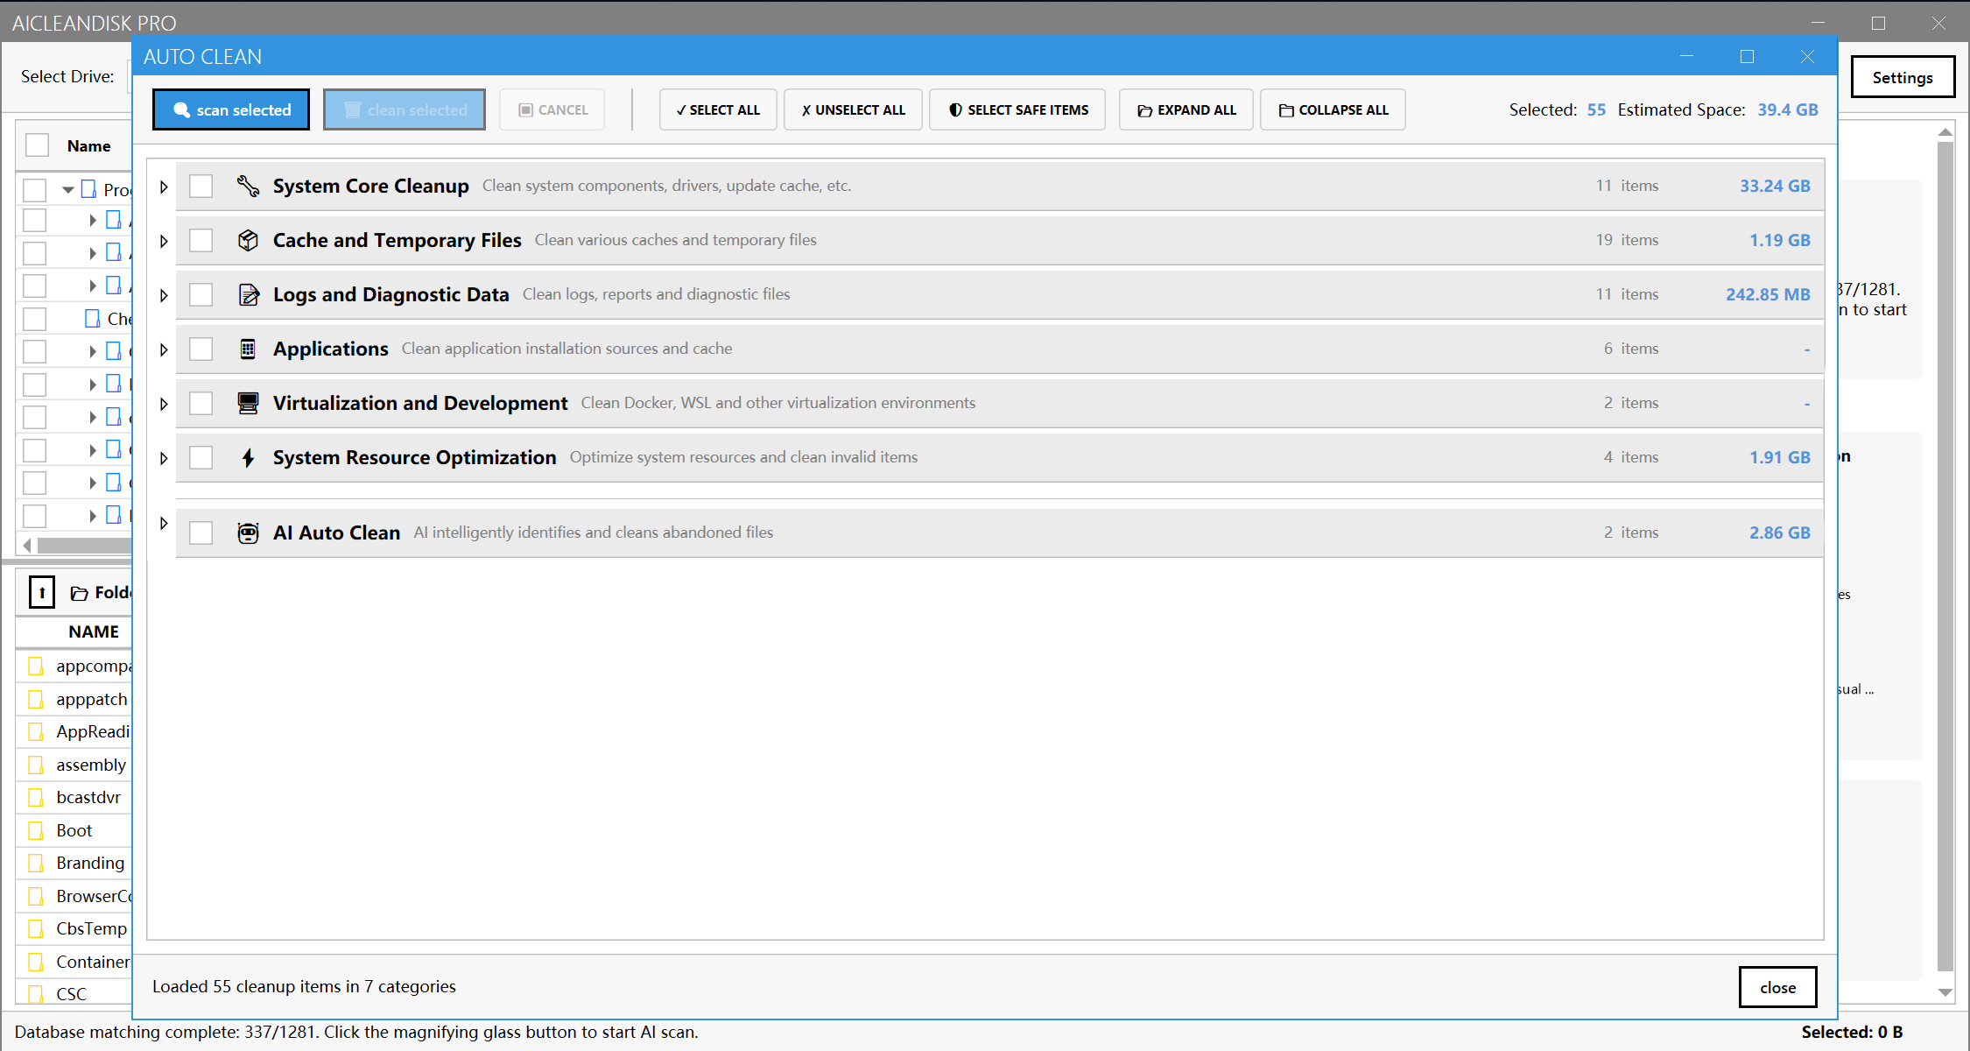Click the Applications category icon
This screenshot has width=1970, height=1051.
point(248,349)
